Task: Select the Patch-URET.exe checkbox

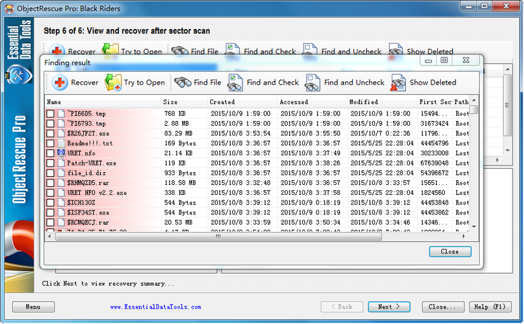Action: click(x=50, y=163)
